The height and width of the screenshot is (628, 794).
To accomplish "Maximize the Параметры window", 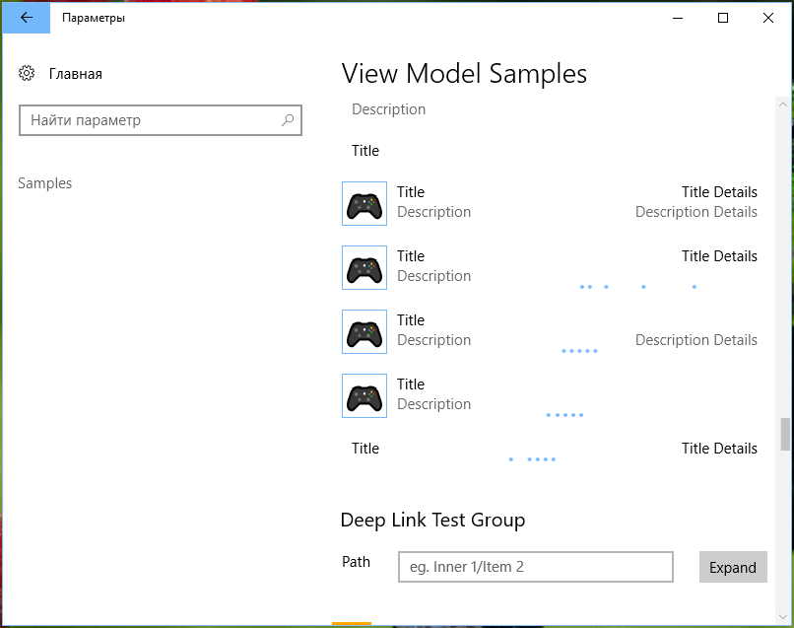I will (x=723, y=18).
